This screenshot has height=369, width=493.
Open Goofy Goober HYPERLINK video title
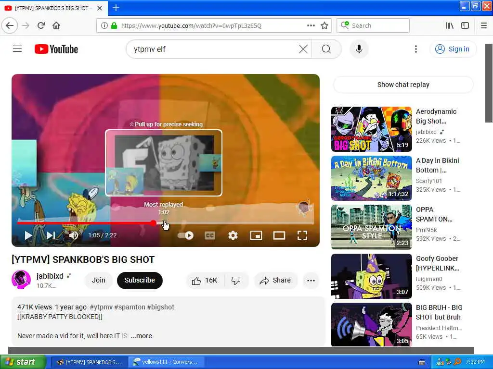437,263
